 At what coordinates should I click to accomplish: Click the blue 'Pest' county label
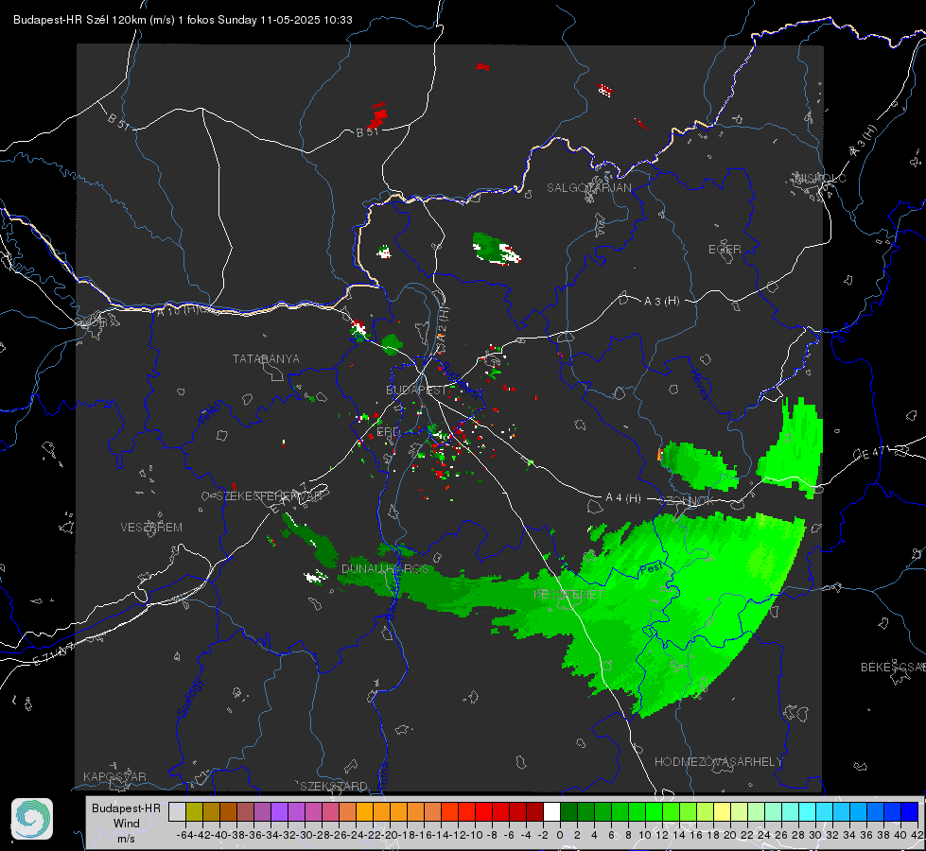(x=651, y=568)
